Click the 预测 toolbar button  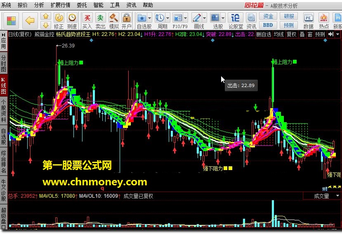289,25
